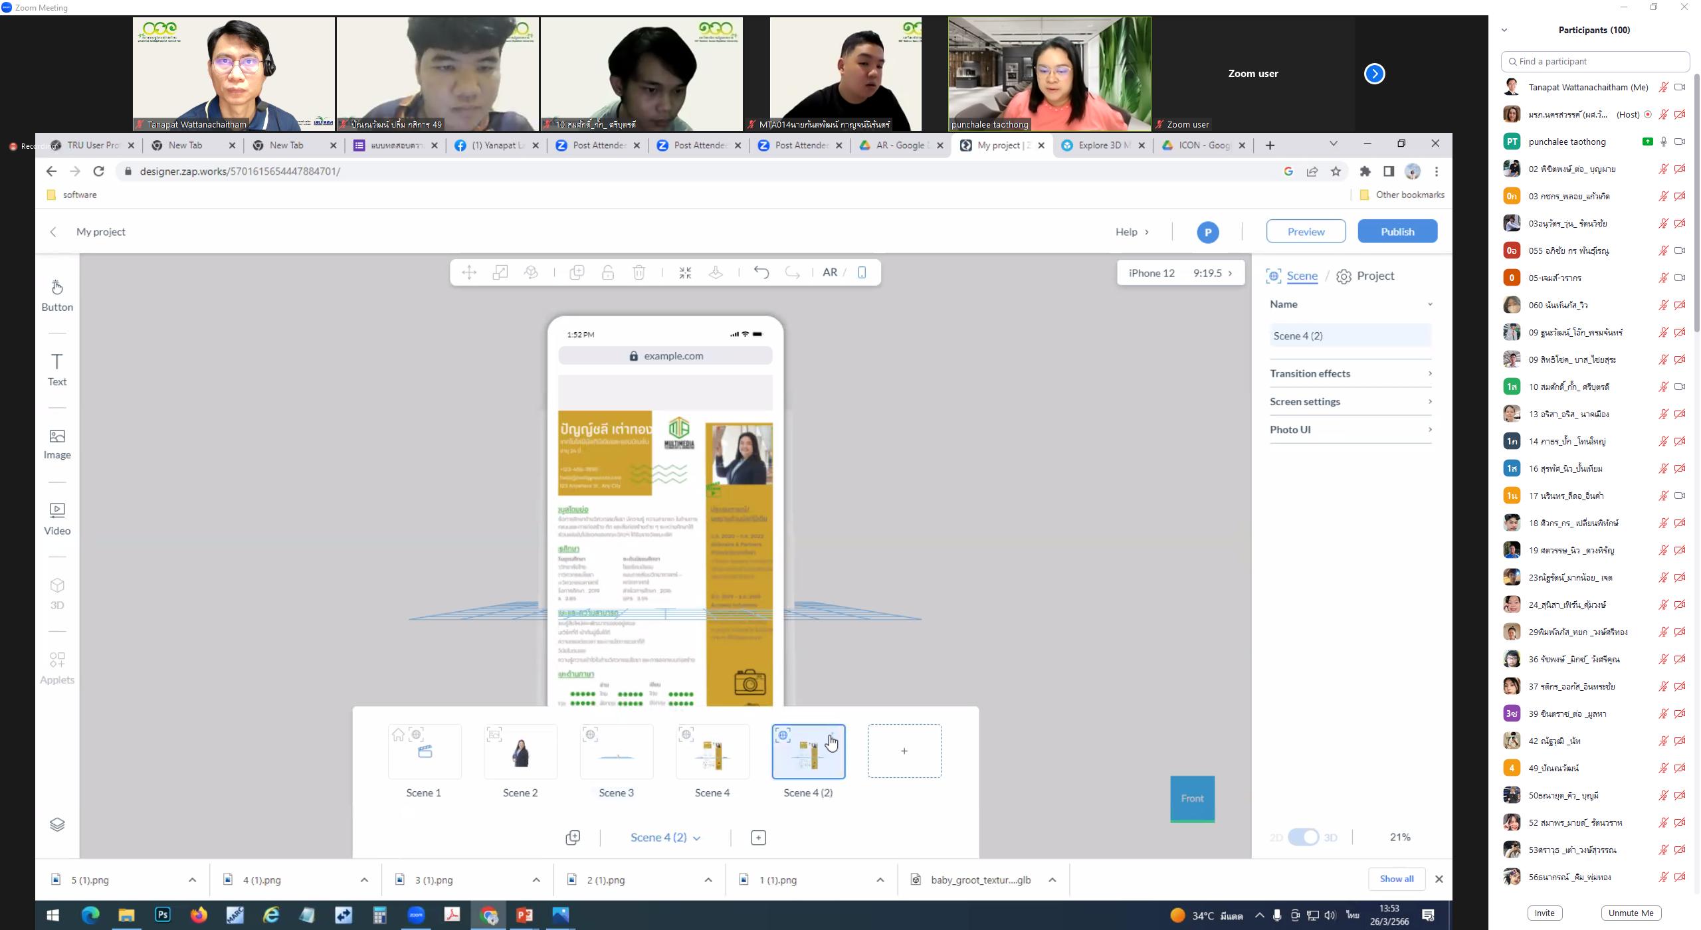The width and height of the screenshot is (1701, 930).
Task: Select the Rotate 3D transform tool
Action: coord(531,272)
